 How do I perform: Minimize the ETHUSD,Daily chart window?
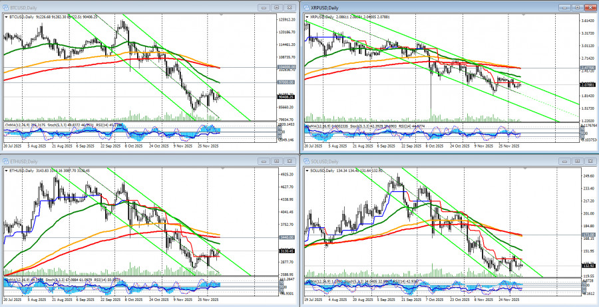click(x=264, y=161)
